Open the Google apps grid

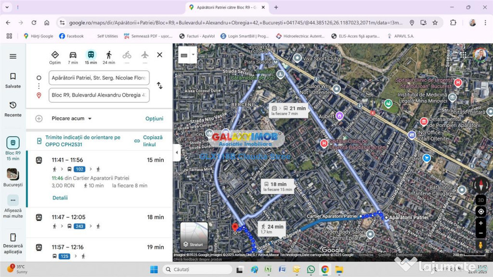click(x=463, y=55)
